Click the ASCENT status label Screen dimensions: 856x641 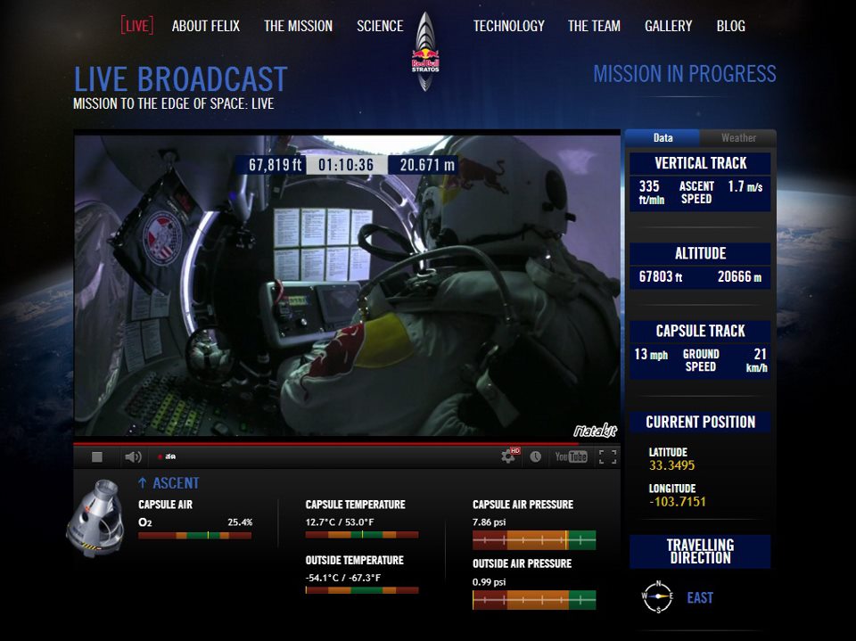(x=176, y=482)
